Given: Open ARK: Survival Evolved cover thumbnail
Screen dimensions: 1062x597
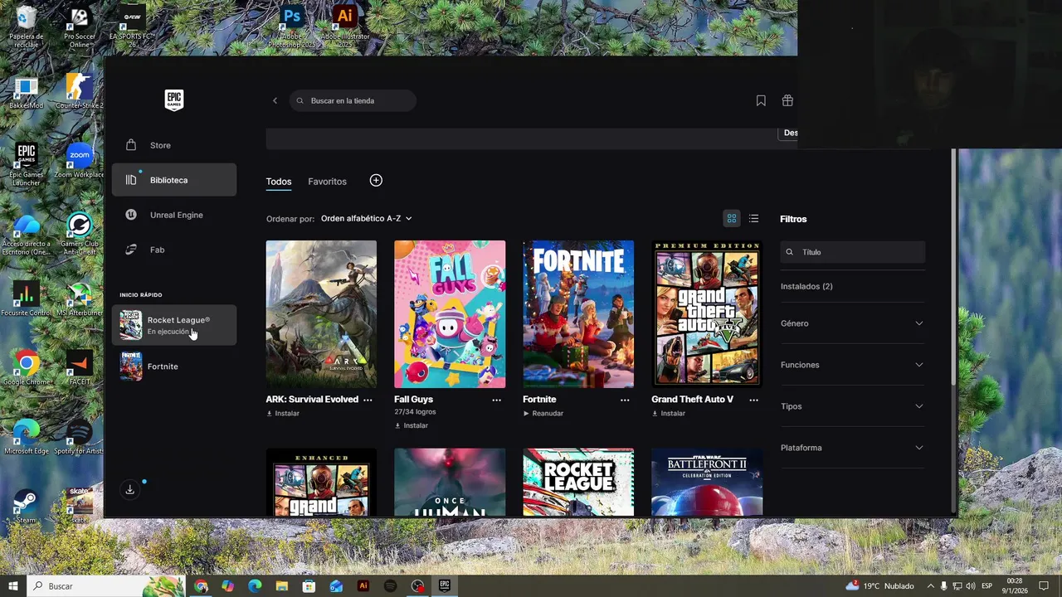Looking at the screenshot, I should tap(321, 314).
